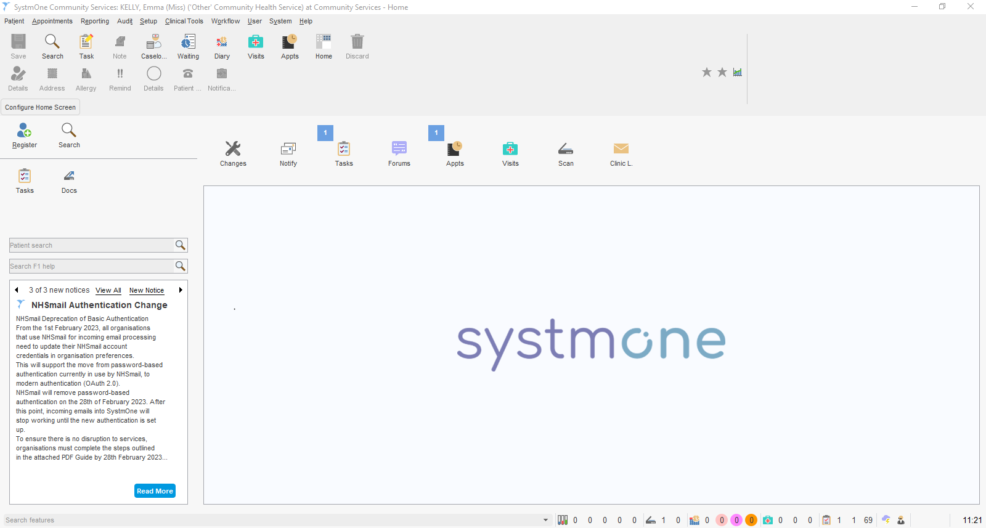Image resolution: width=986 pixels, height=528 pixels.
Task: Click the scanner icon in status bar
Action: point(651,520)
